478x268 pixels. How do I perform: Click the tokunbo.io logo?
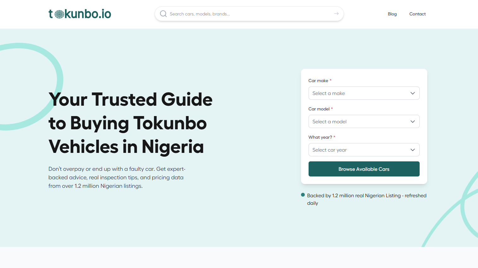click(x=80, y=14)
